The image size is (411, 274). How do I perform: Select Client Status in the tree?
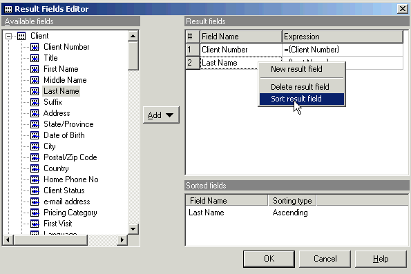64,190
